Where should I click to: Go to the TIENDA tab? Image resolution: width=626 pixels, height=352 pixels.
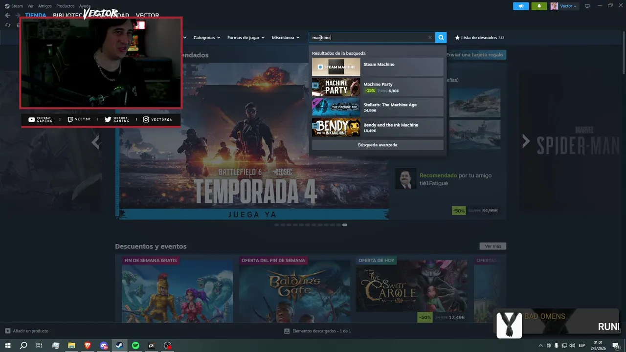(36, 15)
